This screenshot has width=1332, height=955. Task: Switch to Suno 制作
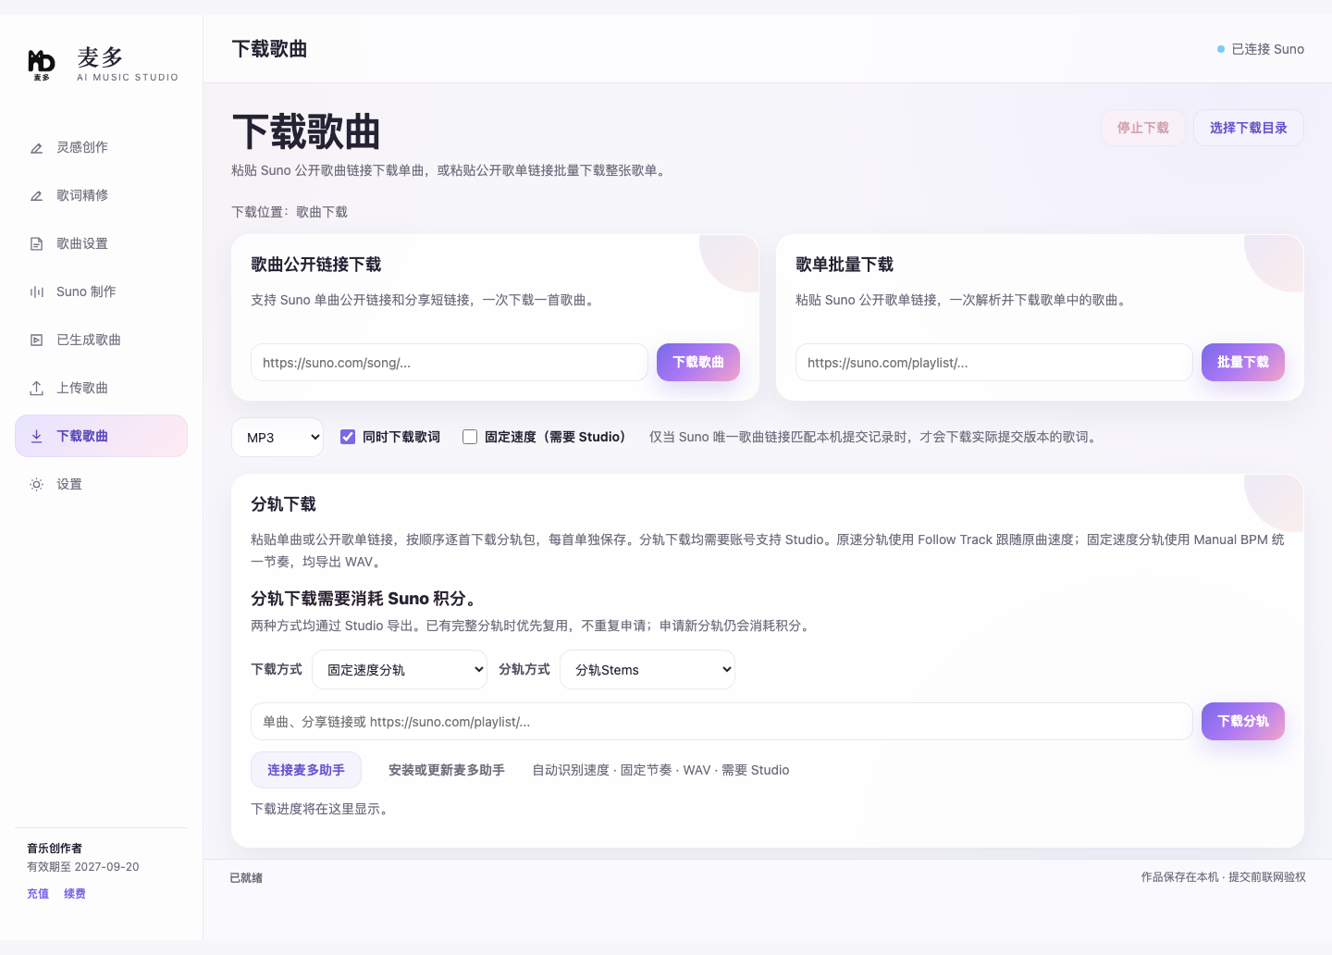tap(101, 291)
